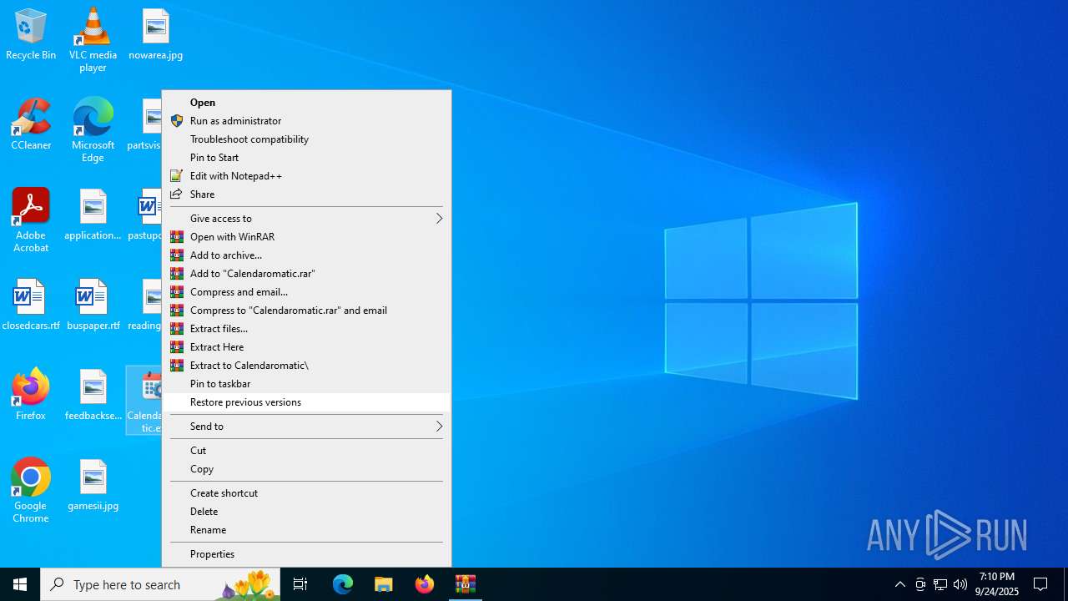Click Share in the context menu
This screenshot has height=601, width=1068.
pyautogui.click(x=306, y=194)
